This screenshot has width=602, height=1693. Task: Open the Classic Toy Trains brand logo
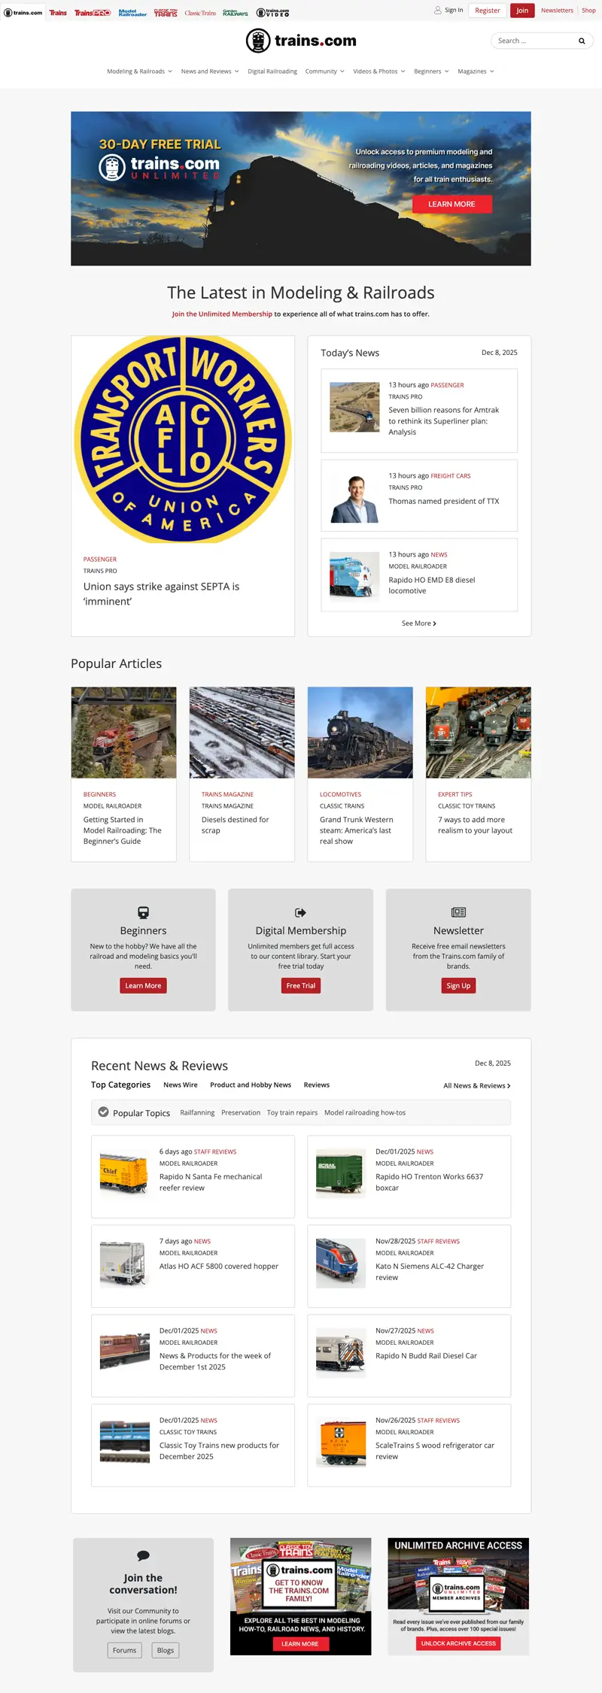[166, 13]
